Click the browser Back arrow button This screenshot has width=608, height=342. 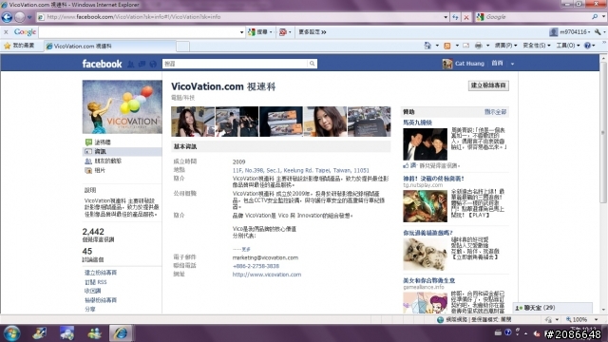coord(7,17)
